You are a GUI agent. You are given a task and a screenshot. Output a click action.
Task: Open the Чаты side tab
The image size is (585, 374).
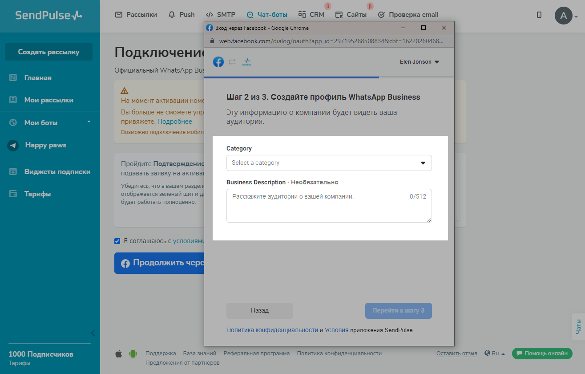click(578, 327)
